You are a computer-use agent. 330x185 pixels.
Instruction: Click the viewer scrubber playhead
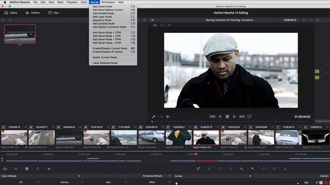pos(152,121)
